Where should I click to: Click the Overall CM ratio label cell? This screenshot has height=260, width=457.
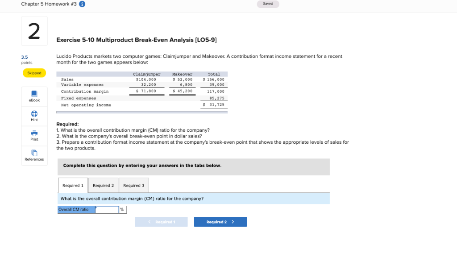76,210
